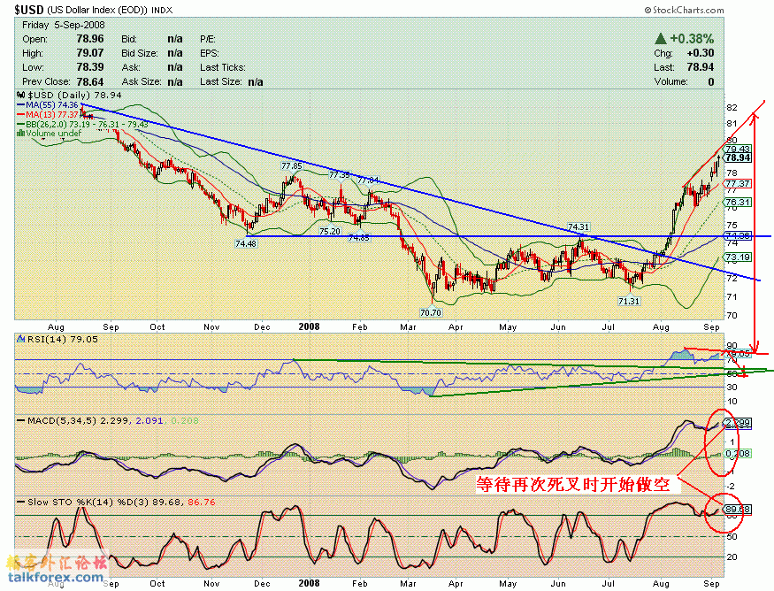Click the red %D value 86.76
Viewport: 774px width, 591px height.
pos(202,502)
